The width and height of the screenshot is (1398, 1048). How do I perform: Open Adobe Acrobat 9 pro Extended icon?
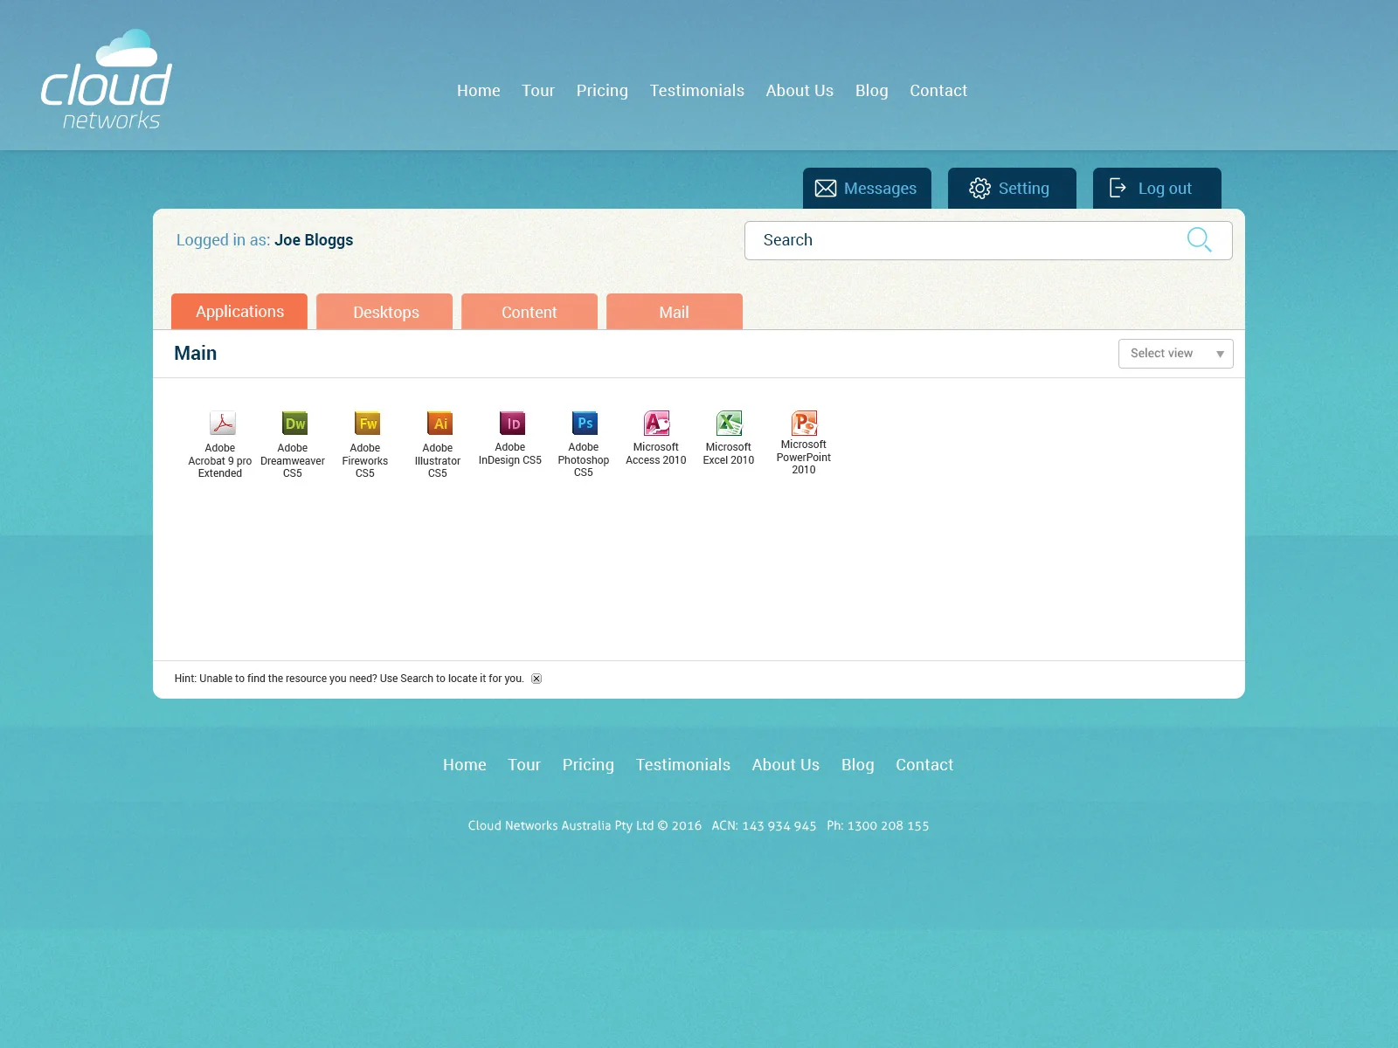(x=222, y=424)
